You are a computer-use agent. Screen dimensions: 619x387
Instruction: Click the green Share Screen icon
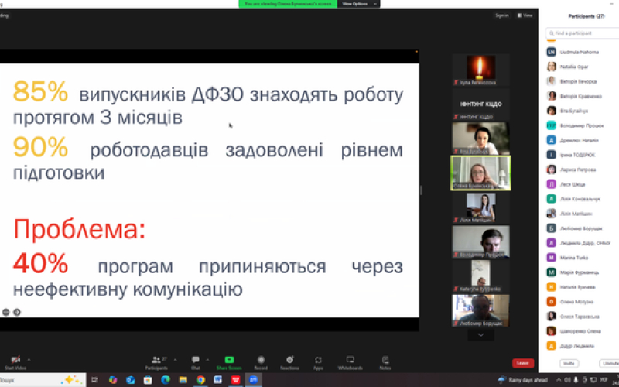click(229, 359)
